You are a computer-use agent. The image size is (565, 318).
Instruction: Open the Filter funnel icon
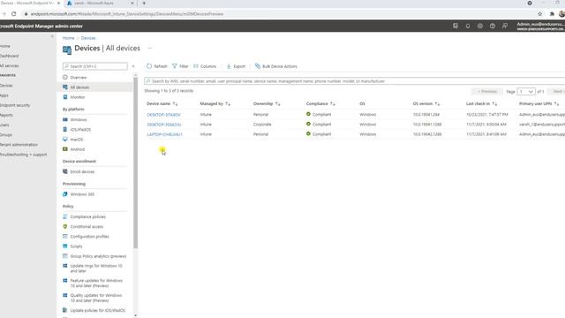coord(175,66)
